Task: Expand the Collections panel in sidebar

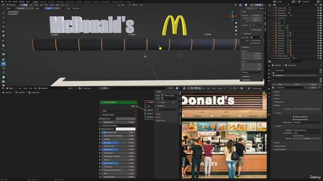Action: point(246,76)
